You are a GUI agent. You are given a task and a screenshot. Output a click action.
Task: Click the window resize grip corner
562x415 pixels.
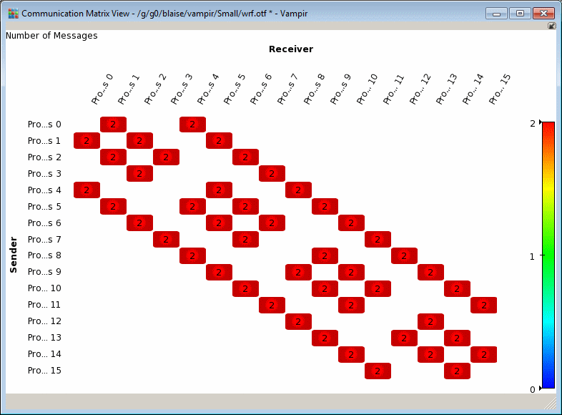coord(551,404)
